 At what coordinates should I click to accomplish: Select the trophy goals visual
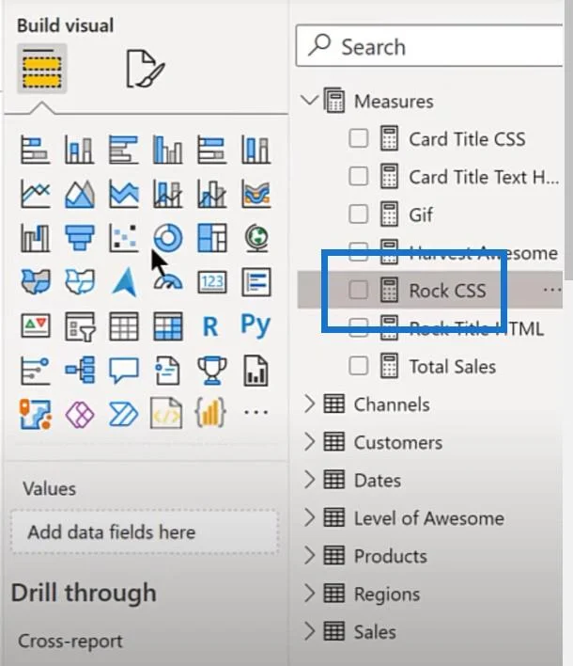[x=211, y=370]
